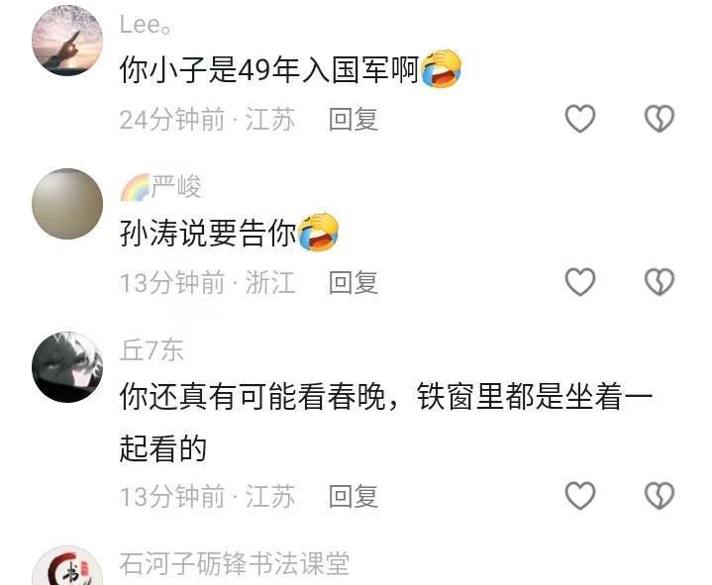Image resolution: width=712 pixels, height=585 pixels.
Task: Select comment 你小子是49年入国军啊
Action: [x=268, y=70]
